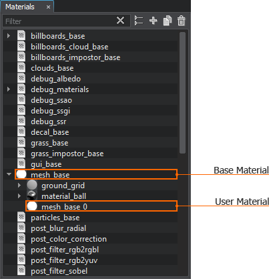
Task: Click into the Filter input field
Action: [60, 21]
